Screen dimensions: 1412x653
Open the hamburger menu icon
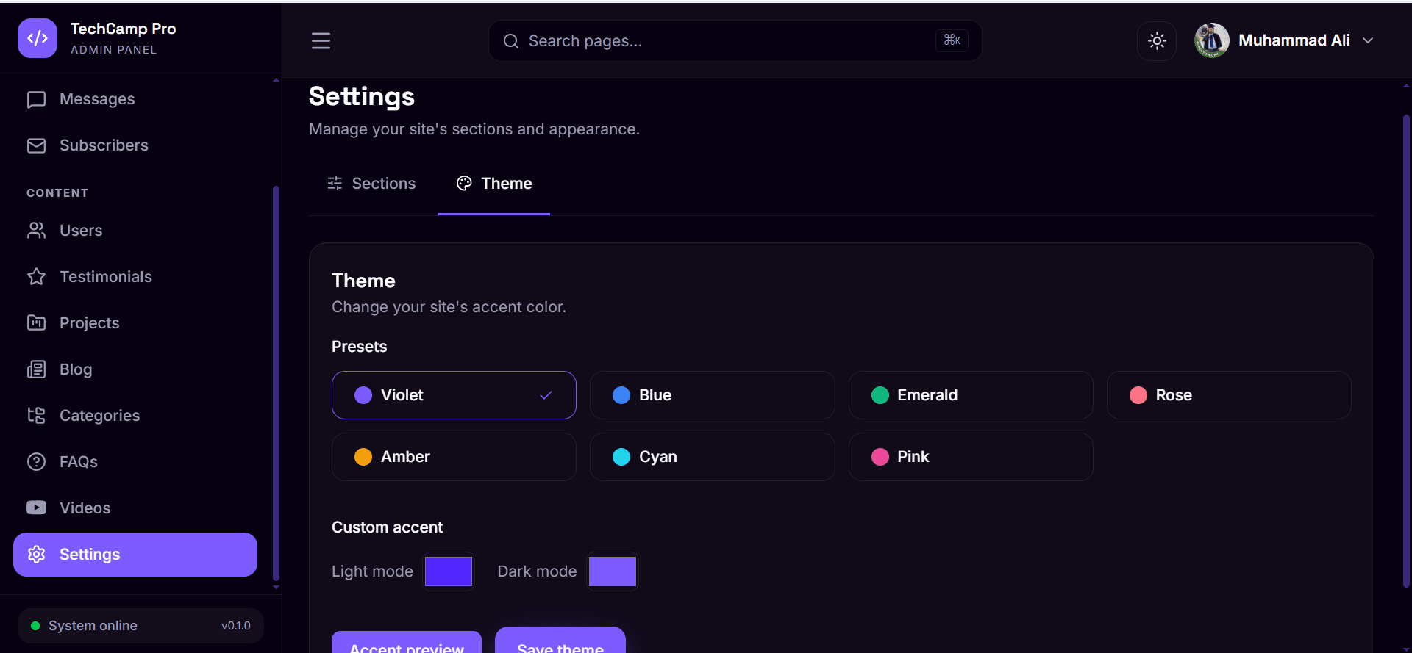coord(321,40)
